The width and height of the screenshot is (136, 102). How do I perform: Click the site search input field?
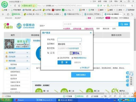pyautogui.click(x=91, y=24)
